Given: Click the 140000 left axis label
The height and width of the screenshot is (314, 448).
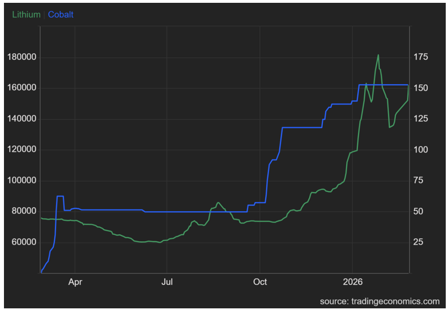Looking at the screenshot, I should point(23,119).
